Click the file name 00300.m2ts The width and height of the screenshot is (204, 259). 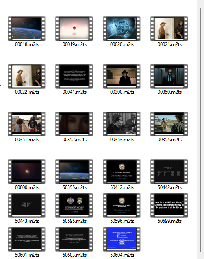tap(122, 92)
